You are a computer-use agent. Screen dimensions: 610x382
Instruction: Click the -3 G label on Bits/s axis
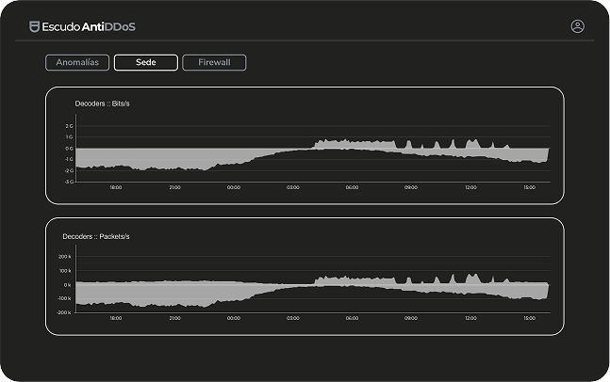[x=69, y=181]
